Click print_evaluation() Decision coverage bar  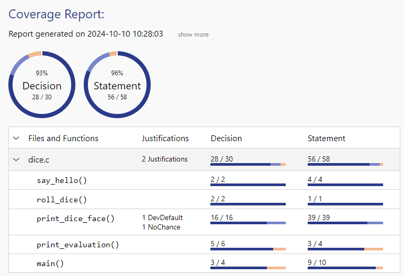pyautogui.click(x=248, y=249)
